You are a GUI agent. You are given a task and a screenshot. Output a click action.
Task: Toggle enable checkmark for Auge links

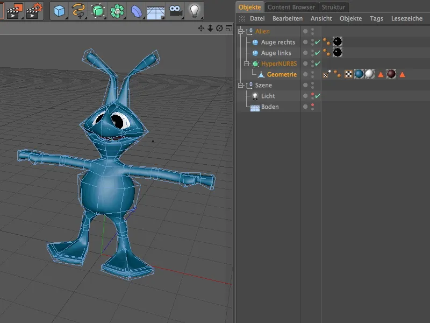(x=318, y=53)
